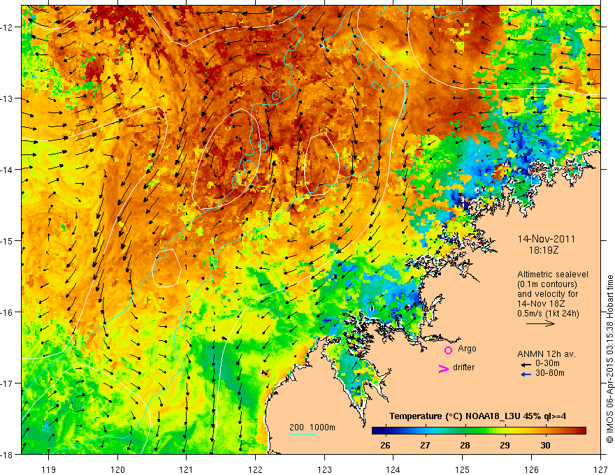Click the '14-Nov 18Z' text line
Image resolution: width=615 pixels, height=475 pixels.
540,304
